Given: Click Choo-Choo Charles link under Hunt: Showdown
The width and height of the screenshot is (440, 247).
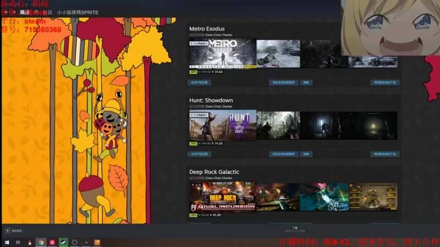Looking at the screenshot, I should coord(218,106).
